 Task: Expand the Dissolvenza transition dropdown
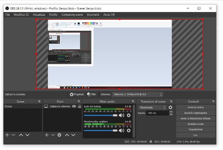coord(152,108)
